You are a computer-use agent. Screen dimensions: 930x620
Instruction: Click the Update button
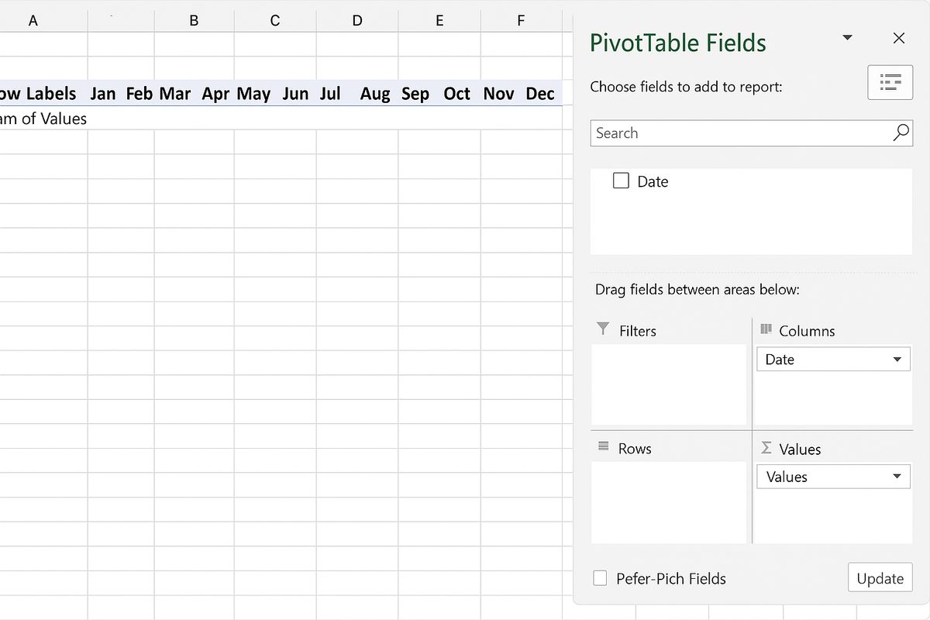880,578
